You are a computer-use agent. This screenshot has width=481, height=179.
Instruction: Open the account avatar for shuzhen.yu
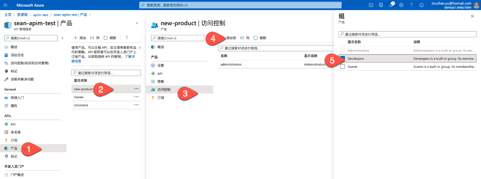476,5
